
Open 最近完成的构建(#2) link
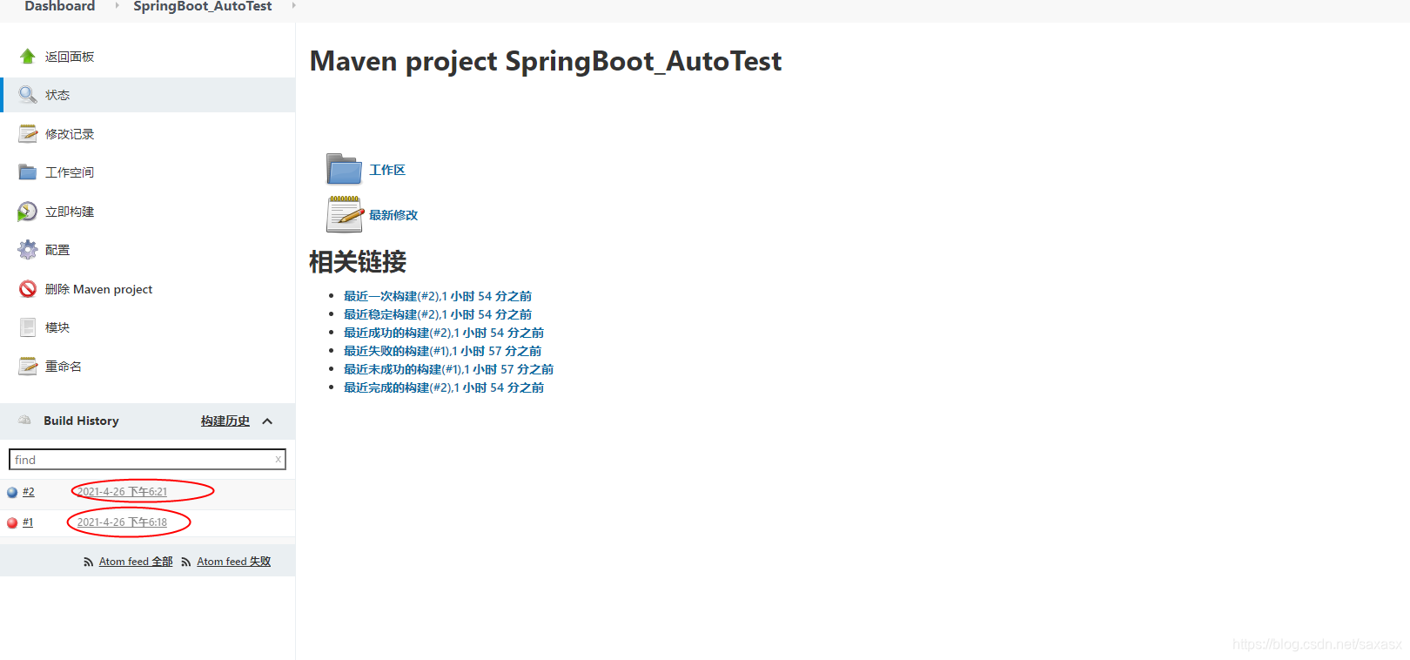(x=444, y=387)
